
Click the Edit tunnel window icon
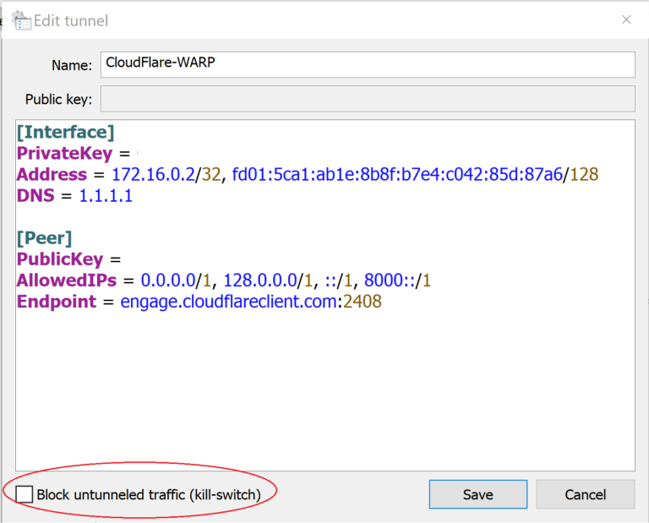point(20,19)
